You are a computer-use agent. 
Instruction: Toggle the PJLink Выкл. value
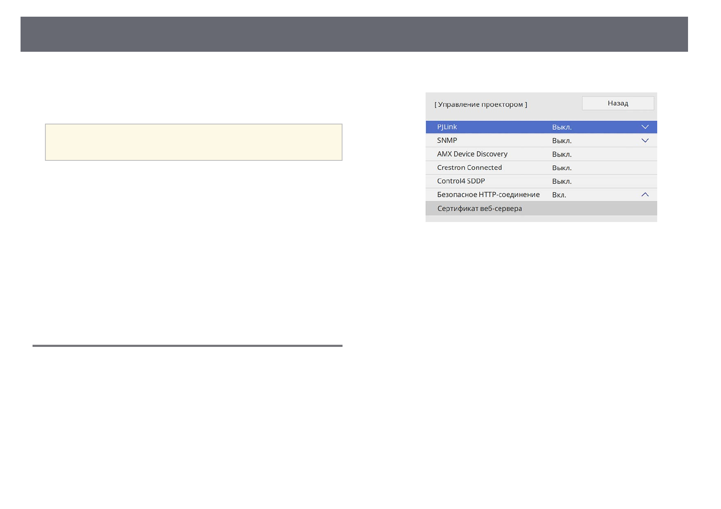tap(561, 127)
